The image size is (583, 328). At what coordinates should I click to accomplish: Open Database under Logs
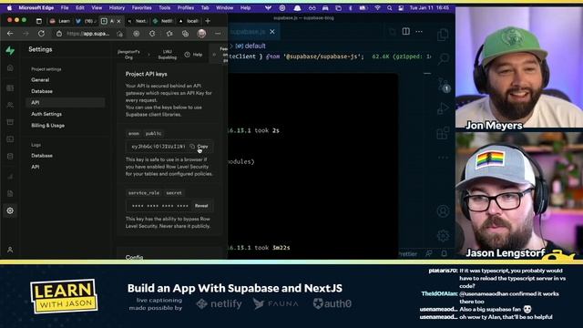[x=42, y=156]
